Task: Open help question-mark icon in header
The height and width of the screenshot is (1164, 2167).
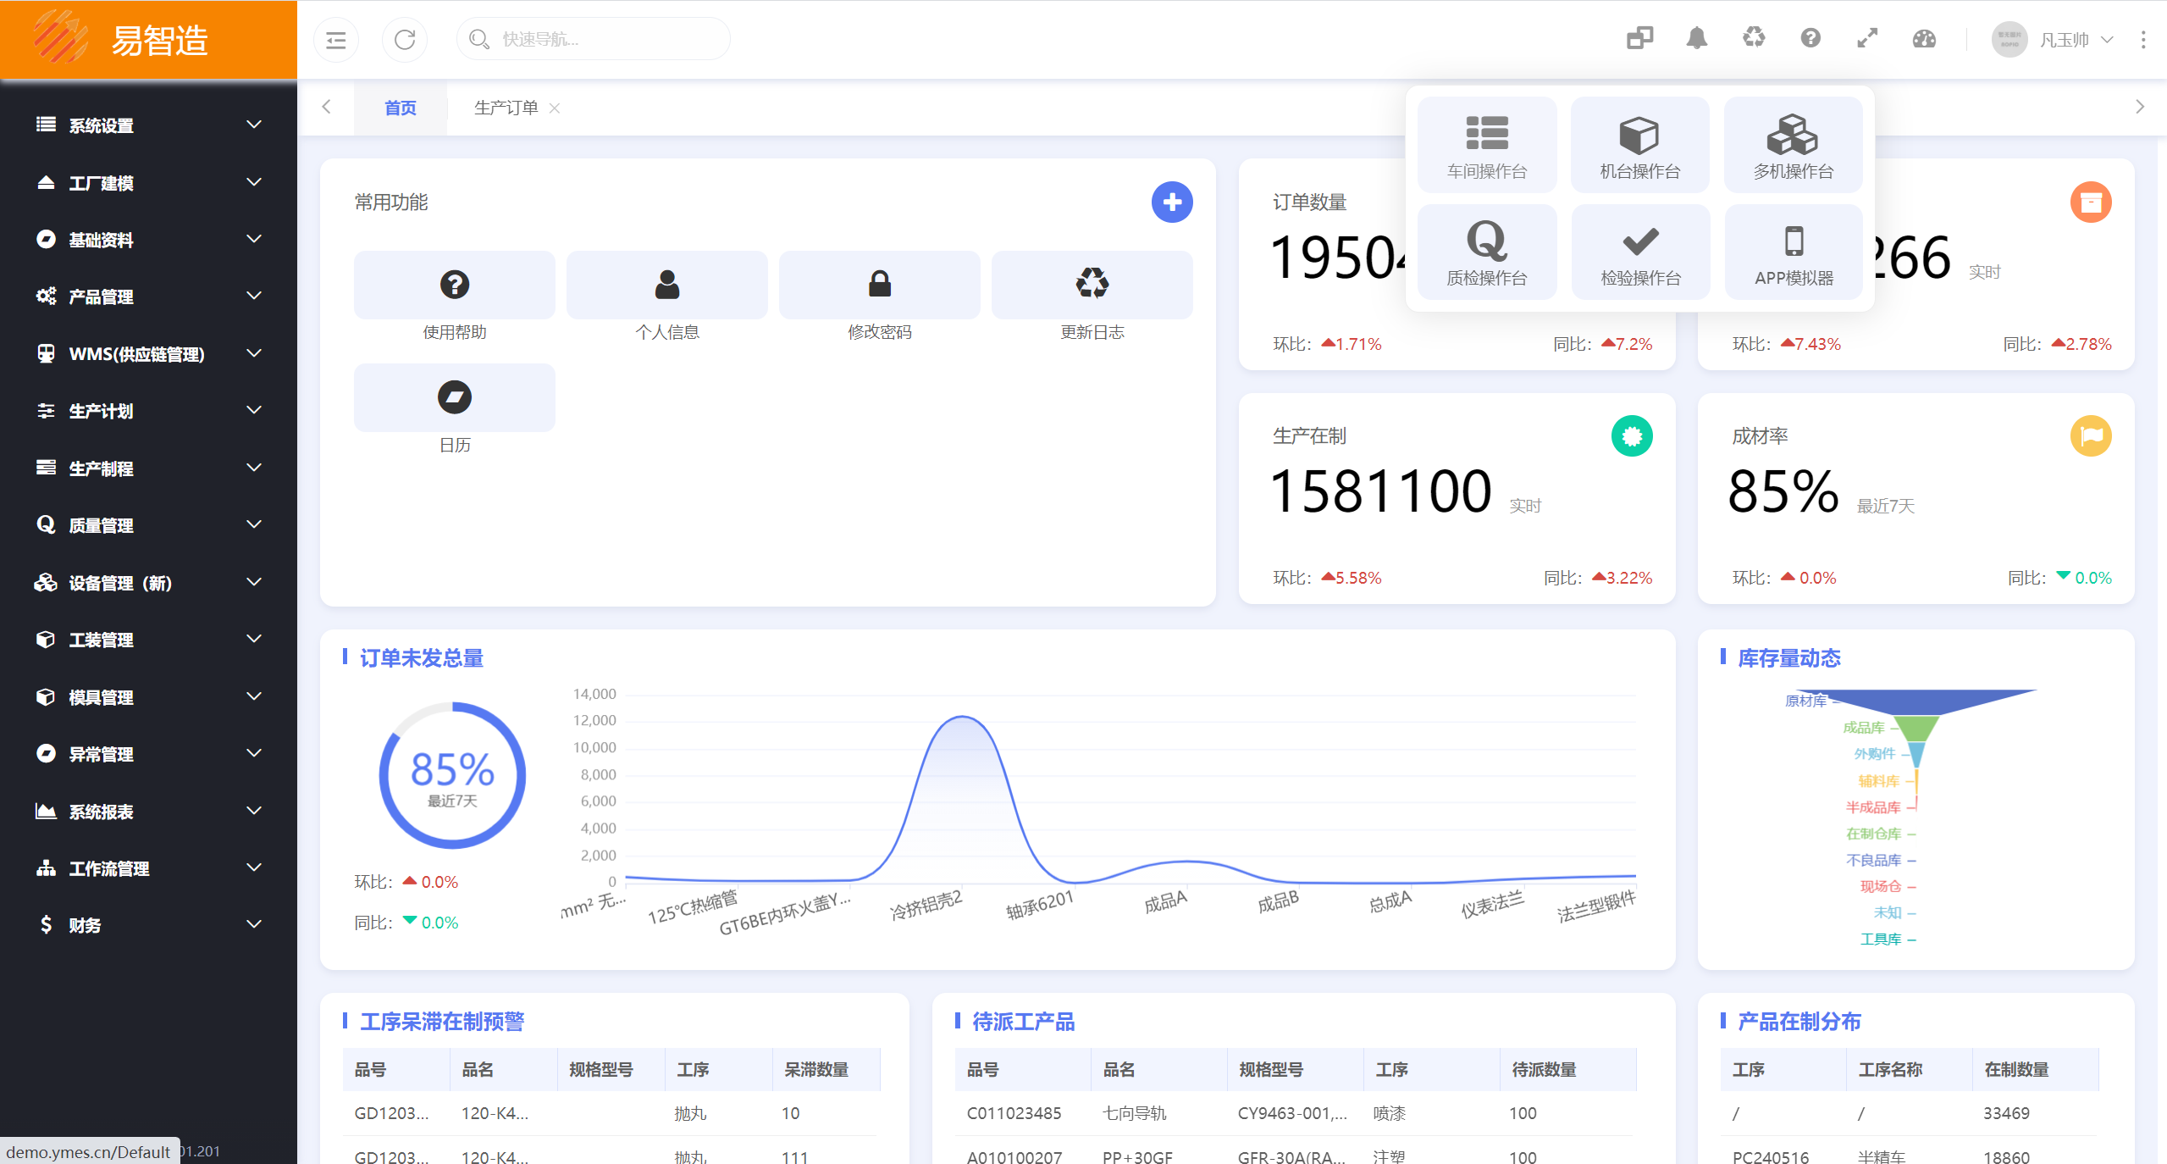Action: pyautogui.click(x=1810, y=38)
